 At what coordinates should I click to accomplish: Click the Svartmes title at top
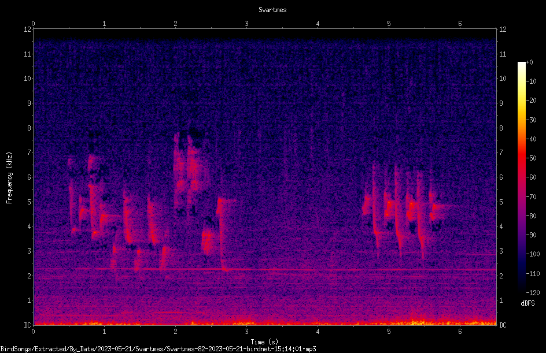coord(272,10)
